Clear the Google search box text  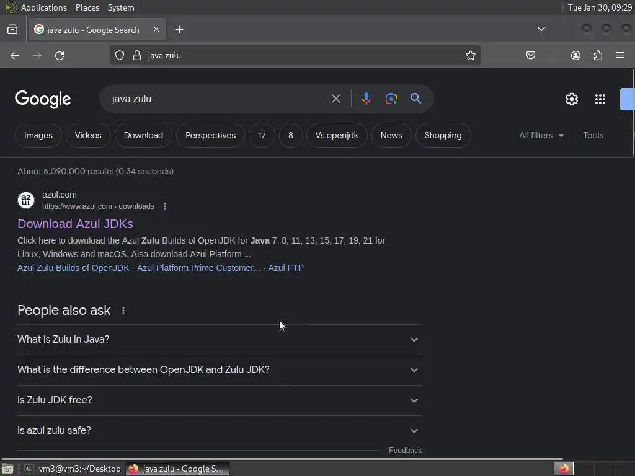pyautogui.click(x=335, y=99)
